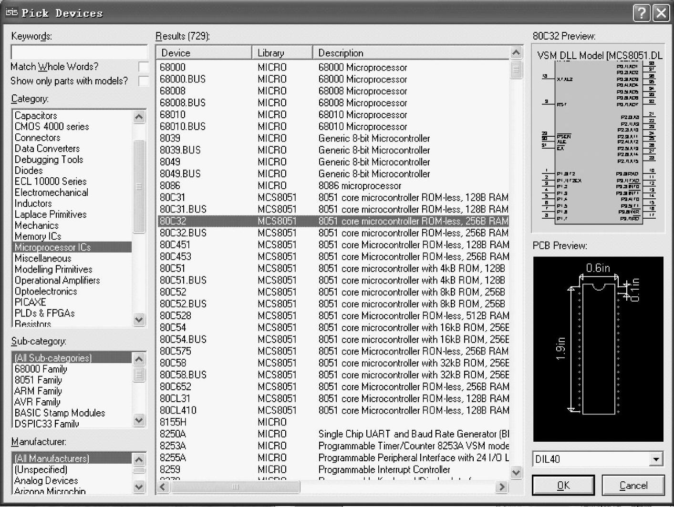Select Electromechanical category
Screen dimensions: 674x507
click(x=51, y=193)
